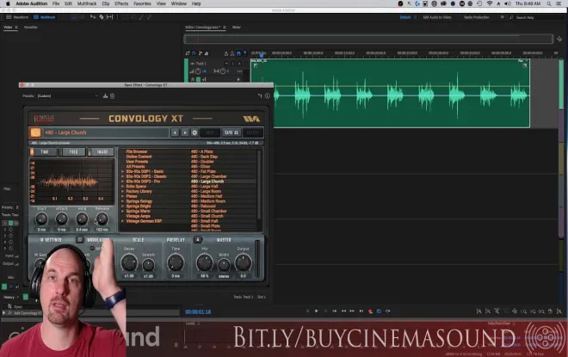Show the fx effects section in track header

194,53
